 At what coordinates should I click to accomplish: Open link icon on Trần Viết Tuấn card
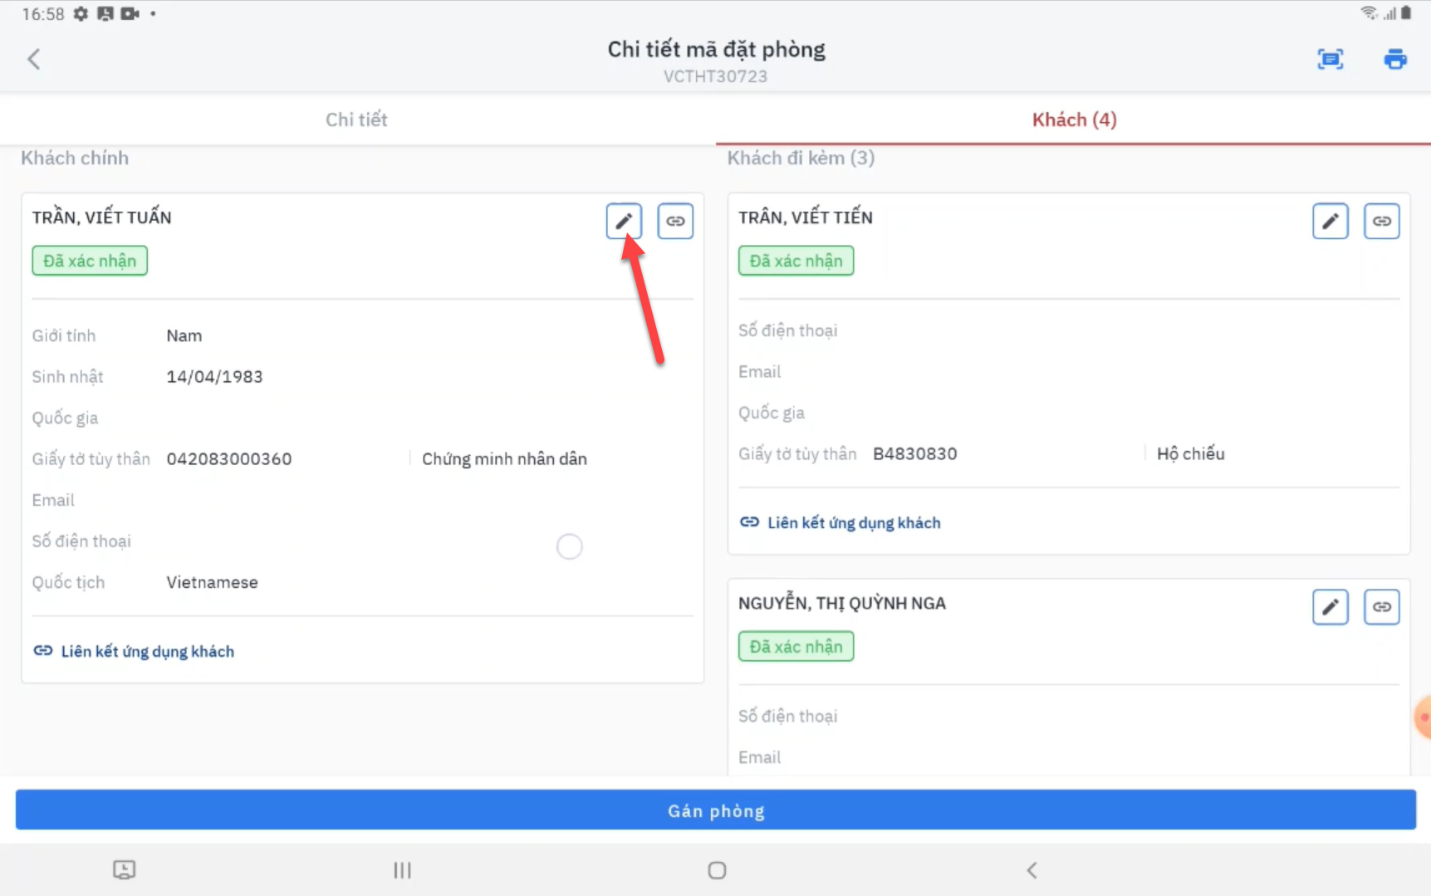tap(675, 221)
